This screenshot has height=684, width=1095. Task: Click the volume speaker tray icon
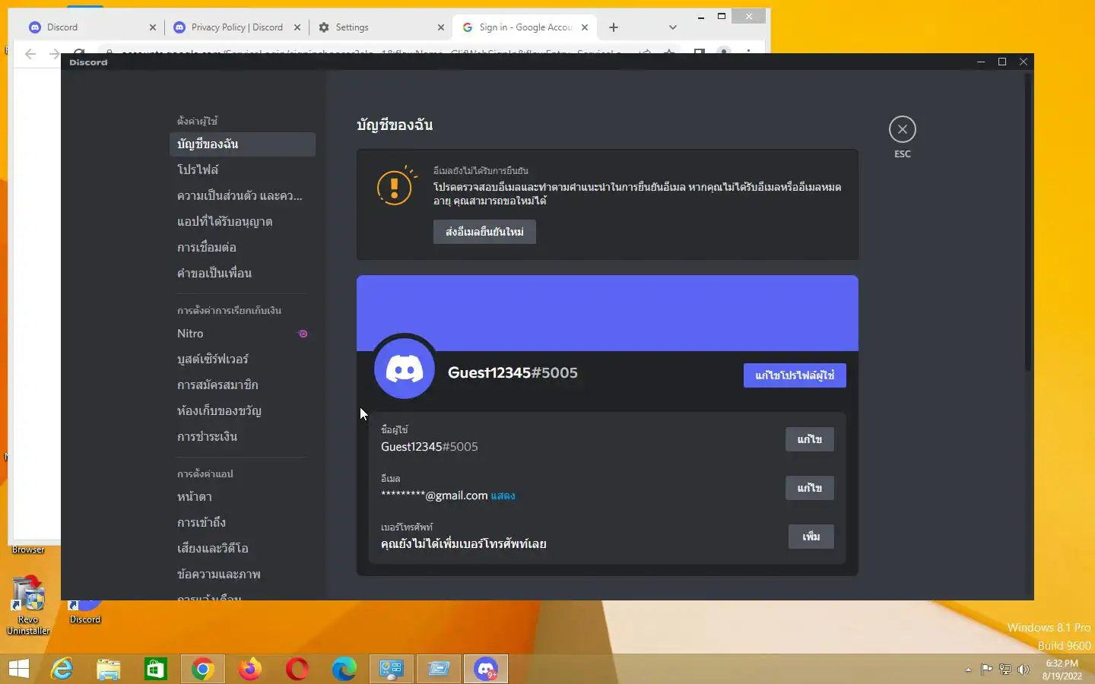[x=1024, y=670]
